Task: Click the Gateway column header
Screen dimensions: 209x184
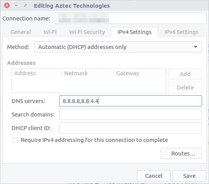Action: tap(140, 73)
